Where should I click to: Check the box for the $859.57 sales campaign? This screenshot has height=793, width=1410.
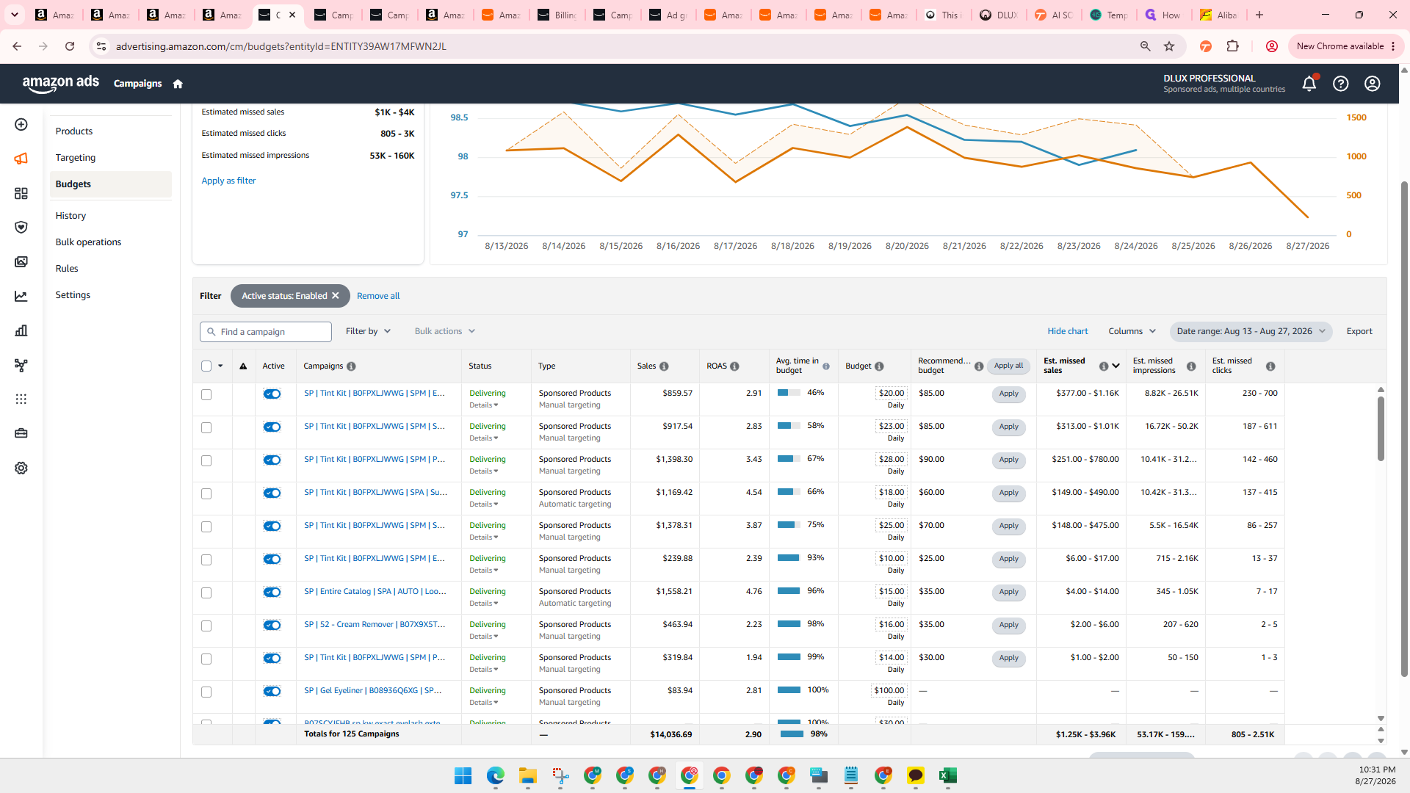pyautogui.click(x=206, y=395)
